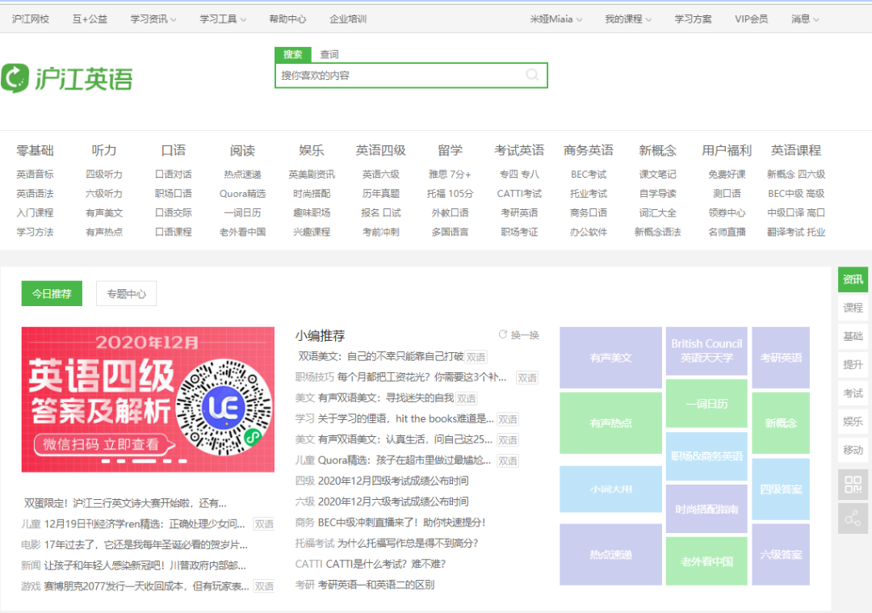
Task: Click the 名师直播 link
Action: (727, 232)
